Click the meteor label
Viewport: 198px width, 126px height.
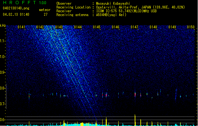tap(45, 10)
